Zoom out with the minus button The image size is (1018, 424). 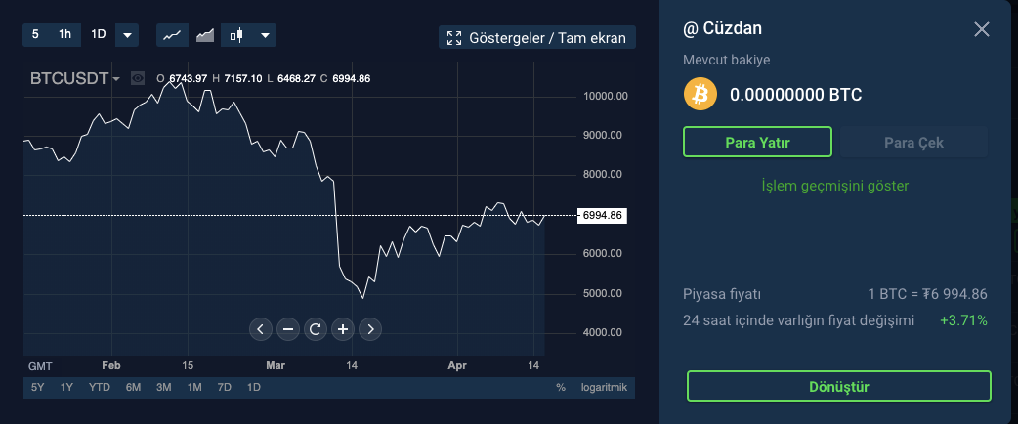[288, 329]
